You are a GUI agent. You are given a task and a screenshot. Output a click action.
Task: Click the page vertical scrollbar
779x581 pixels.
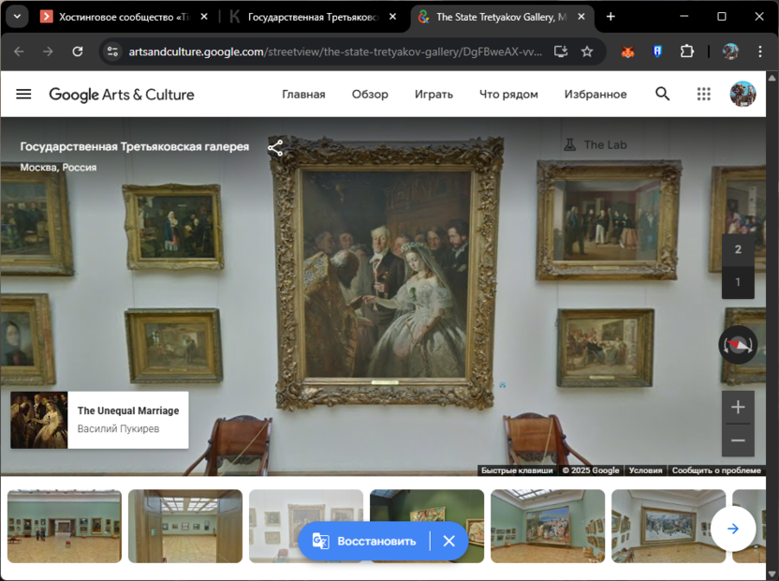coord(772,326)
